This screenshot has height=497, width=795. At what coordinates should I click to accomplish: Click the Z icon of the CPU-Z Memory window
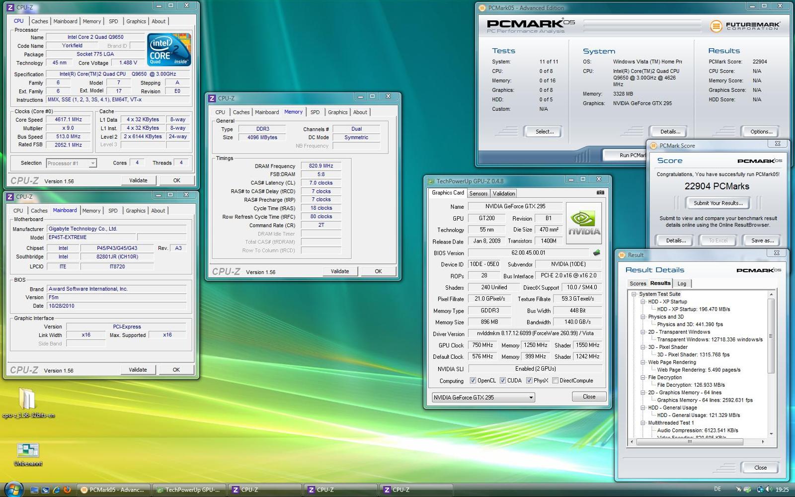(x=212, y=98)
